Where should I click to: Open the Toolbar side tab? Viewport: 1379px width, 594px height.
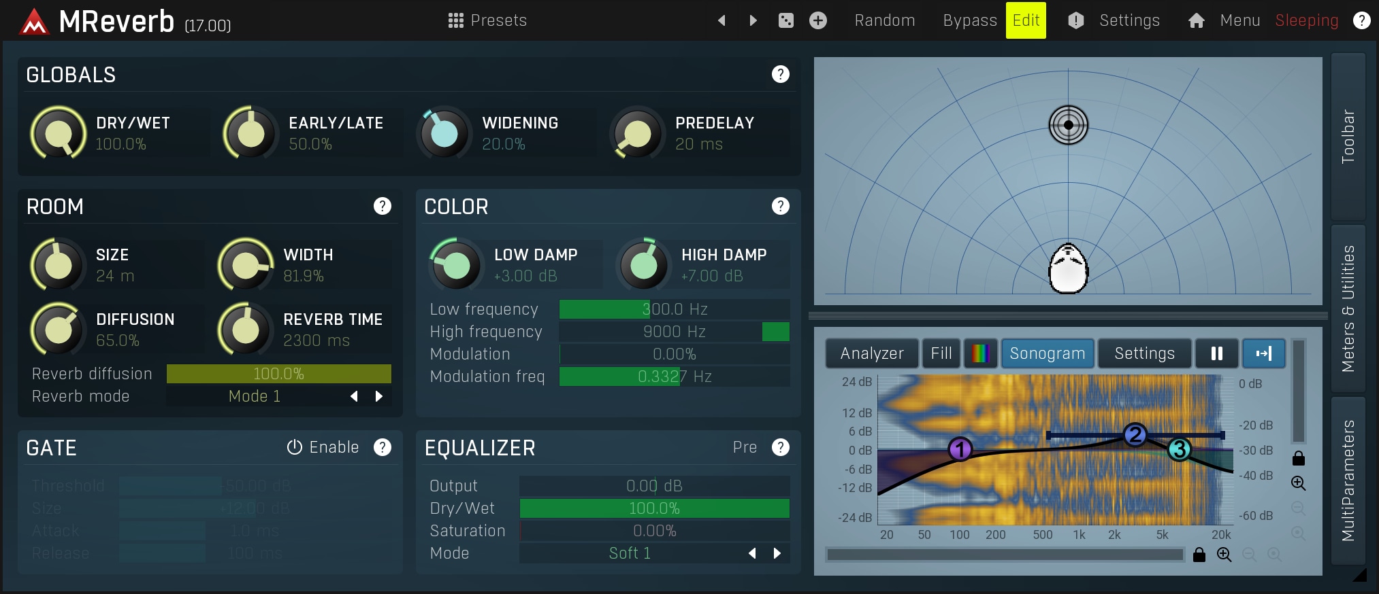click(1348, 136)
